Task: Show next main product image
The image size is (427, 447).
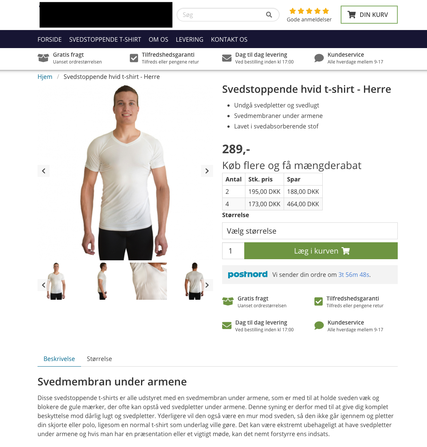Action: (x=207, y=171)
